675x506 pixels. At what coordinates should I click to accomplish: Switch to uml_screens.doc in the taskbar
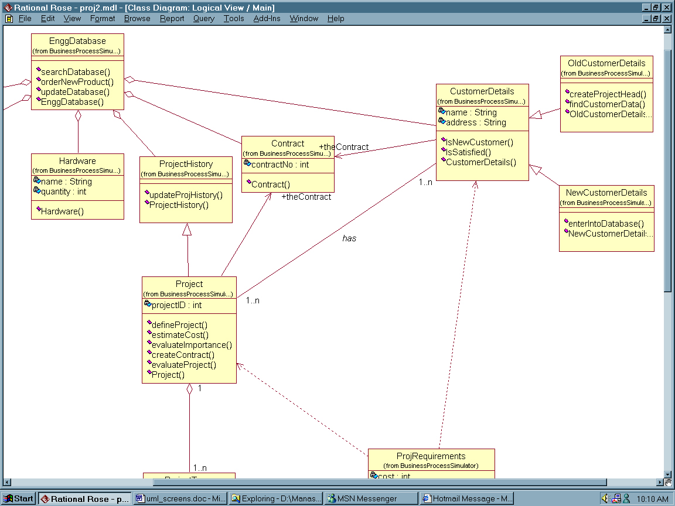coord(180,499)
